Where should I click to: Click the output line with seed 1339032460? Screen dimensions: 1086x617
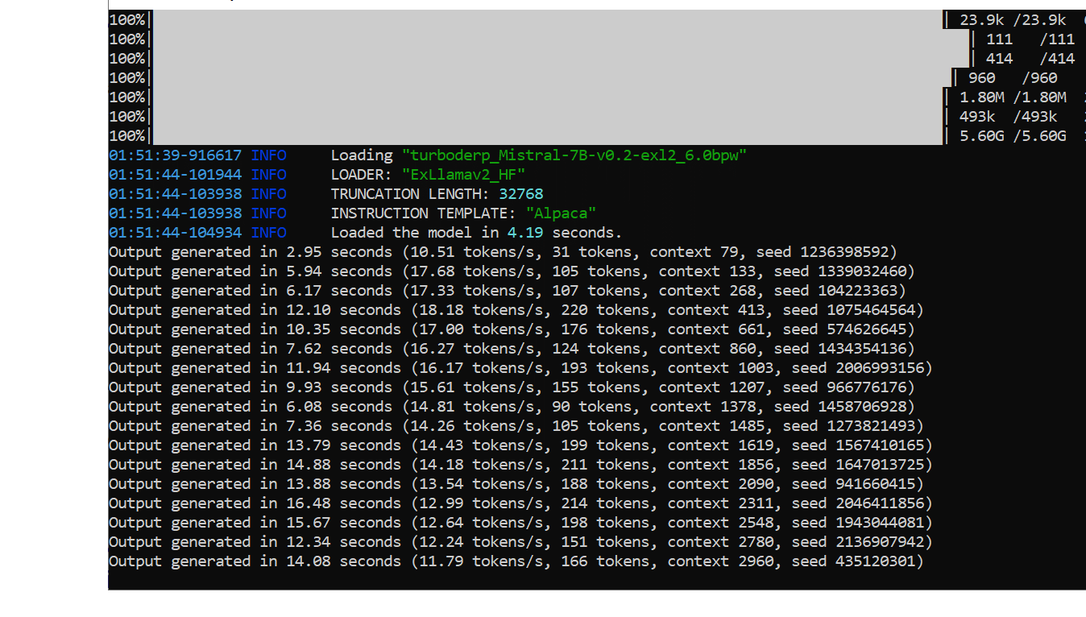(512, 271)
